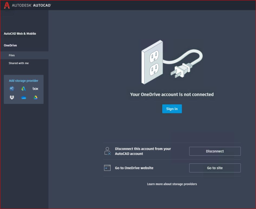Open AutoCAD Web & Mobile section
The height and width of the screenshot is (209, 256).
[20, 34]
